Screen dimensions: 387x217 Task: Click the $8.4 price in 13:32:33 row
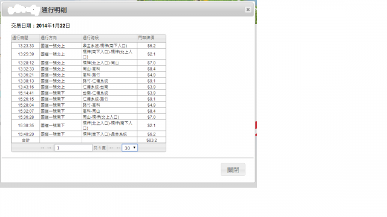[x=151, y=69]
